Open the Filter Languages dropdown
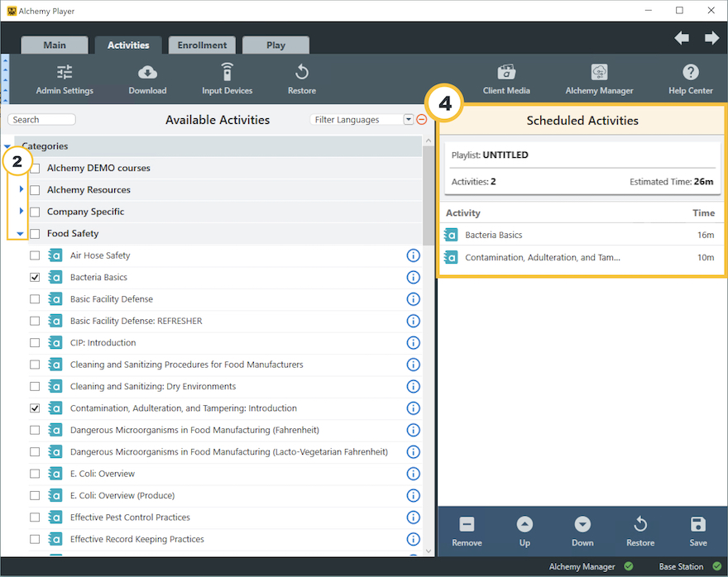The height and width of the screenshot is (577, 728). pyautogui.click(x=408, y=120)
